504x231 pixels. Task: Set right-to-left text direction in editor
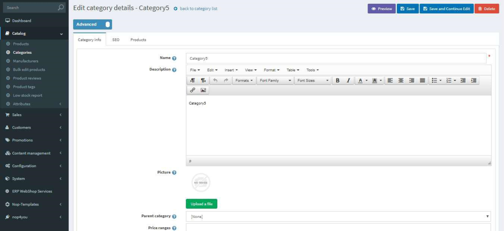coord(203,80)
